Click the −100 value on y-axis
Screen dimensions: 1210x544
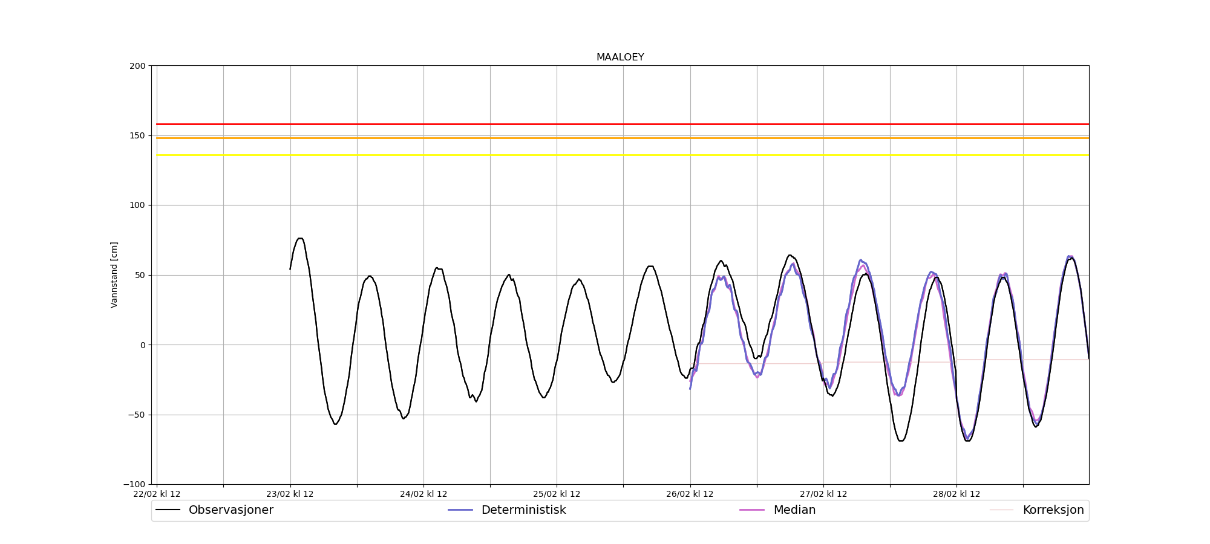pos(135,484)
